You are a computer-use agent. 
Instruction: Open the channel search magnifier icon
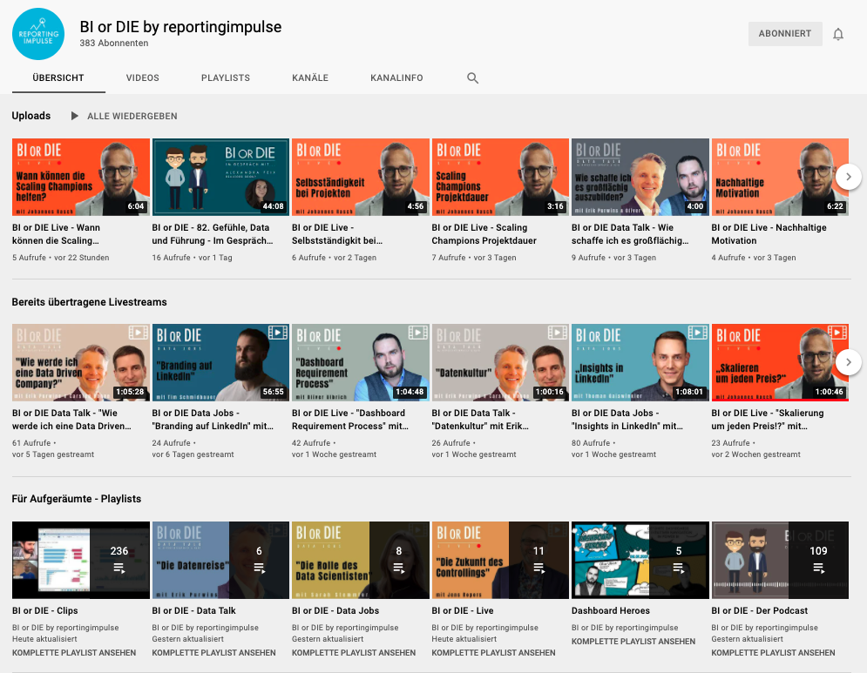pos(472,78)
